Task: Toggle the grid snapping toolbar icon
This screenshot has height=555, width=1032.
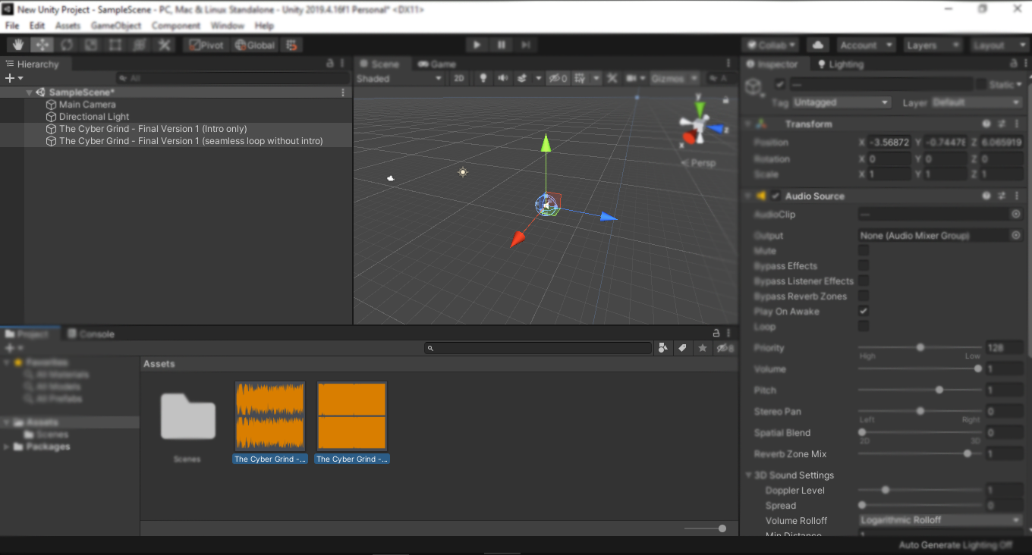Action: click(292, 45)
